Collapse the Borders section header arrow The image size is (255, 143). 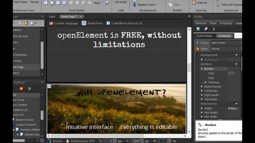point(236,64)
